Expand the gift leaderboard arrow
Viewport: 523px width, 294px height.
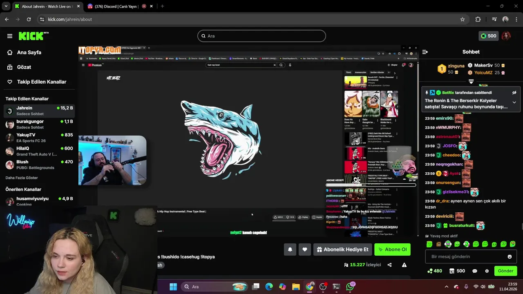(x=471, y=82)
